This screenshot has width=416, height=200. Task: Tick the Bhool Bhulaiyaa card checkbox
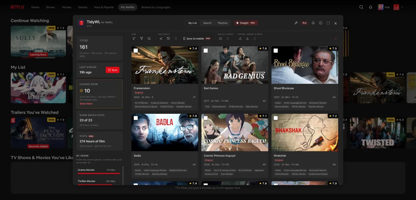pos(276,51)
